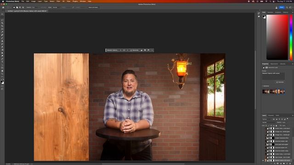This screenshot has width=294, height=165.
Task: Open the Filter menu
Action: [x=58, y=1]
